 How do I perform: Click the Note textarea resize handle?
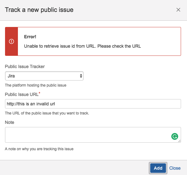coord(179,141)
